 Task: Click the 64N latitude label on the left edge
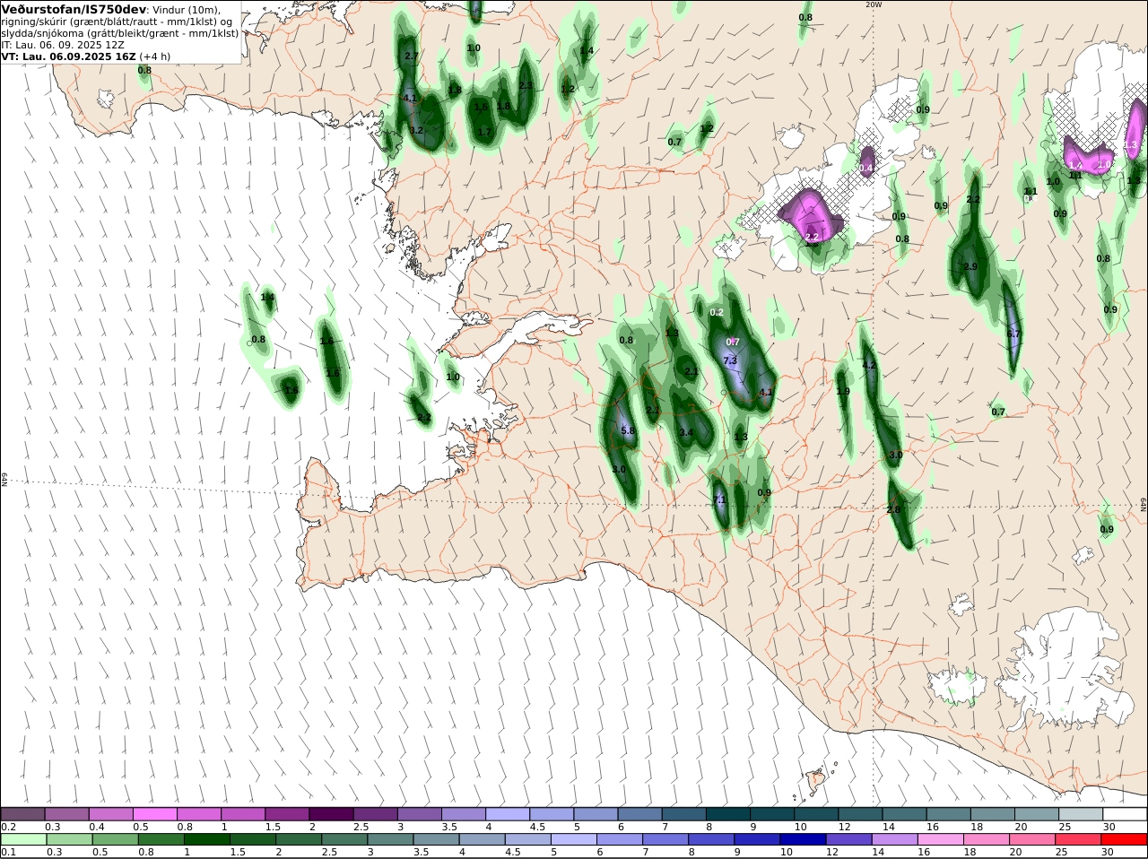point(4,480)
